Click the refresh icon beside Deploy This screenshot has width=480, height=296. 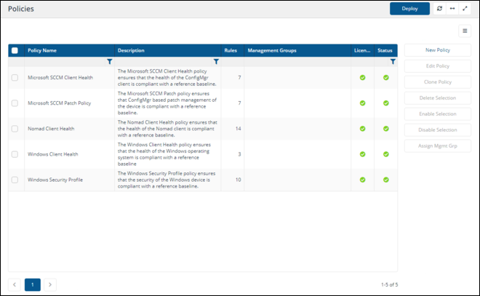[439, 9]
